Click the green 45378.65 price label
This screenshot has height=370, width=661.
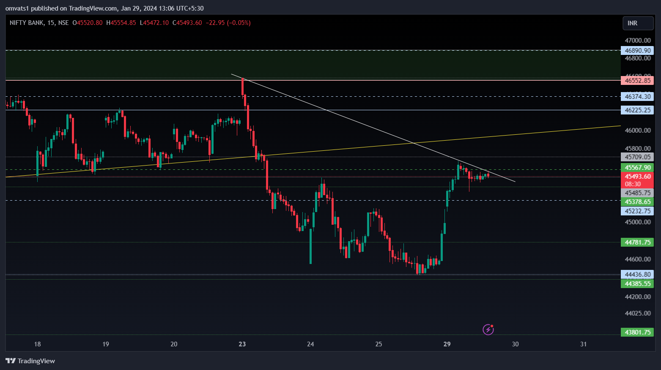(637, 201)
